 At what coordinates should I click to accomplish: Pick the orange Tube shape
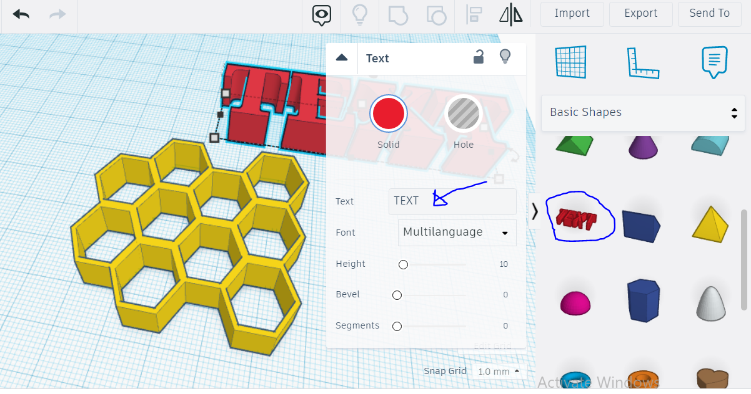pyautogui.click(x=644, y=380)
